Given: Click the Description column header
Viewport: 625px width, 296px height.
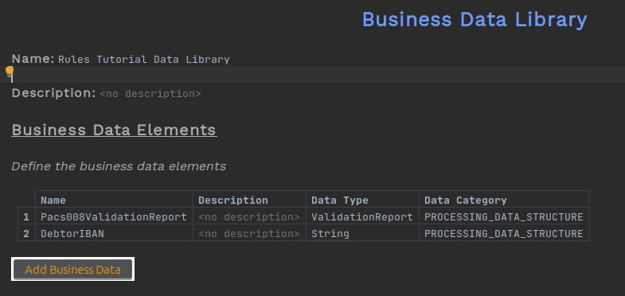Looking at the screenshot, I should (249, 200).
